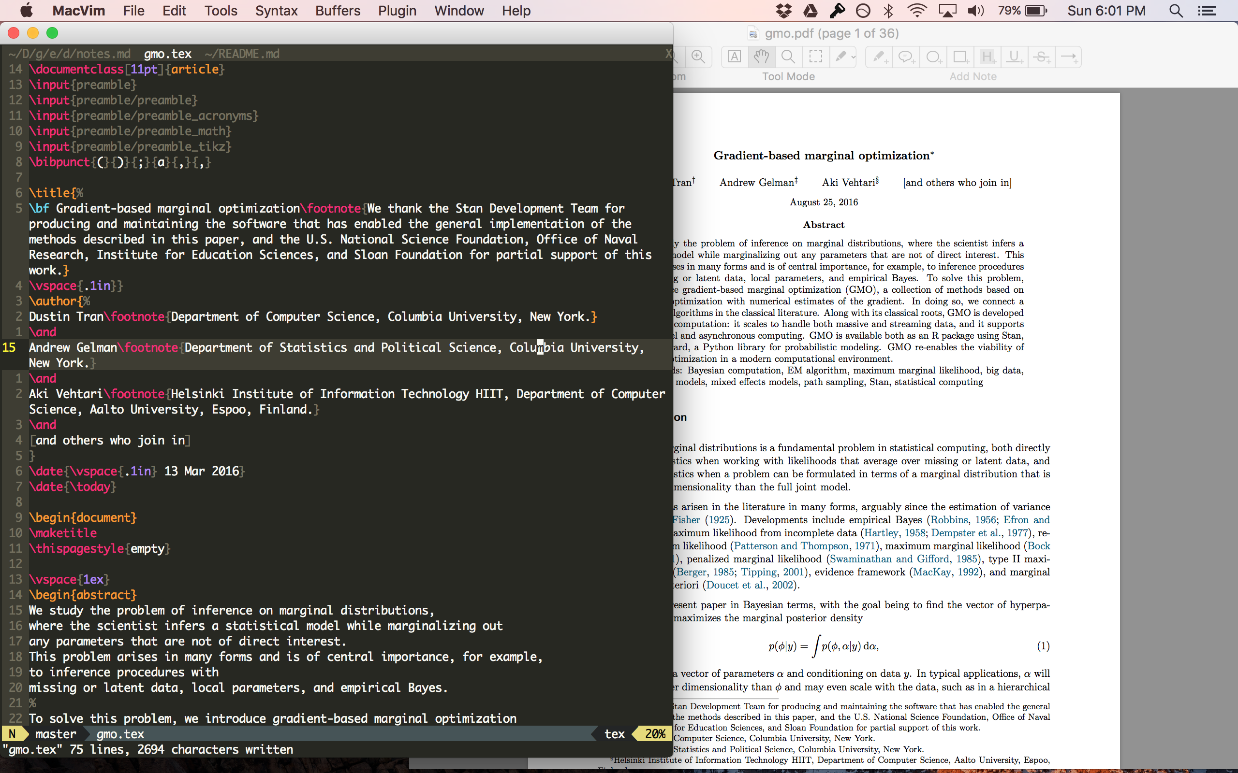Add an underline note
This screenshot has width=1238, height=773.
click(1015, 57)
